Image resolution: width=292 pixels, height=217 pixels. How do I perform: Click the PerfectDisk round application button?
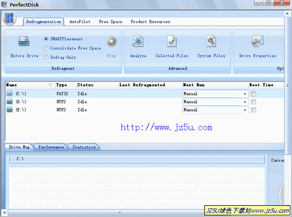pyautogui.click(x=9, y=18)
